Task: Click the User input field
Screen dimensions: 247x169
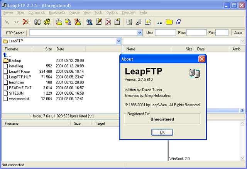Action: (x=165, y=33)
